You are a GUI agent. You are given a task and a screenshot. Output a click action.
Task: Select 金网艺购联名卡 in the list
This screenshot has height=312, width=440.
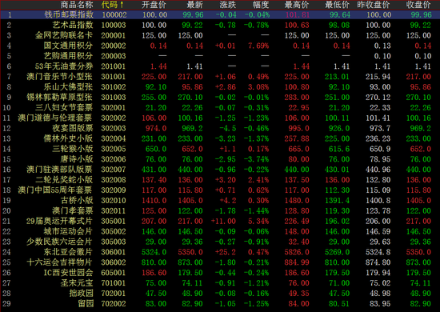coord(64,35)
